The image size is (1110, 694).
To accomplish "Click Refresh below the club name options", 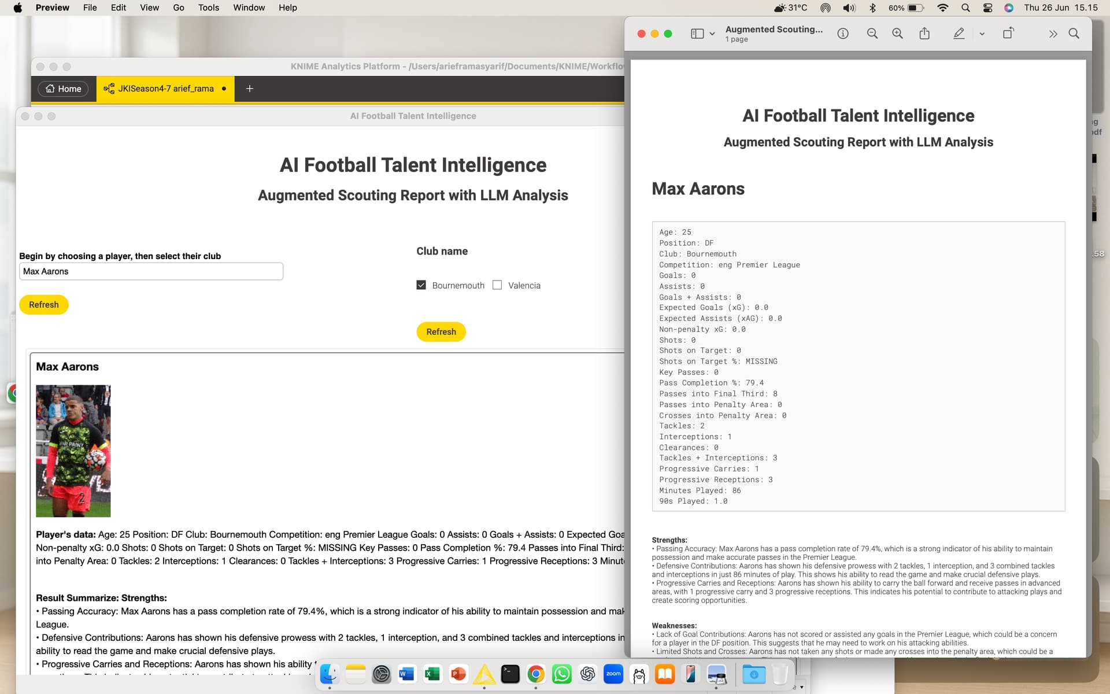I will click(x=441, y=332).
